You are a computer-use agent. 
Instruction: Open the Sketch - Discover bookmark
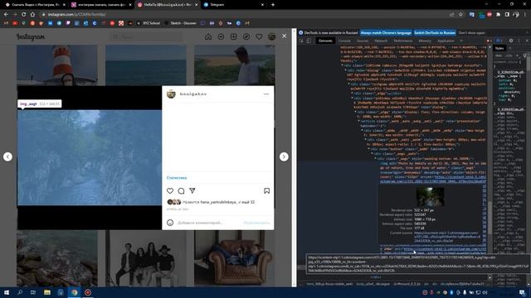181,23
